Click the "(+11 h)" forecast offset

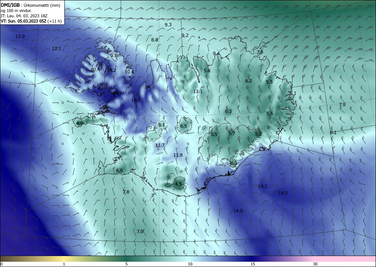click(x=55, y=21)
